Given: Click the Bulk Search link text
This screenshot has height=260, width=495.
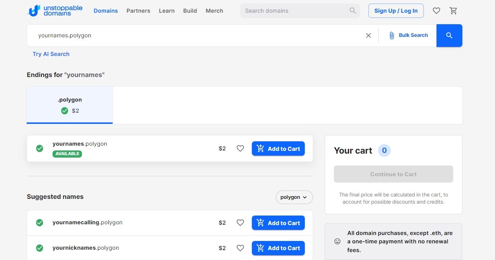Looking at the screenshot, I should (413, 35).
